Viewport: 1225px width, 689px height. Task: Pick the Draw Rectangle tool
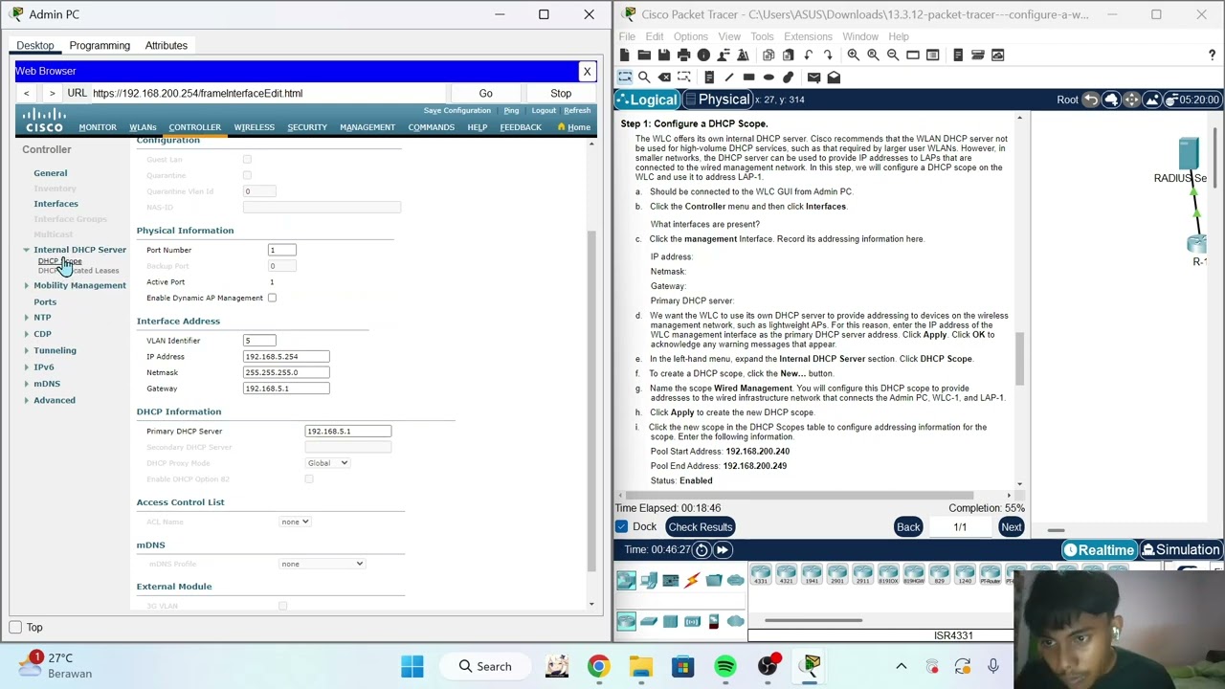748,78
